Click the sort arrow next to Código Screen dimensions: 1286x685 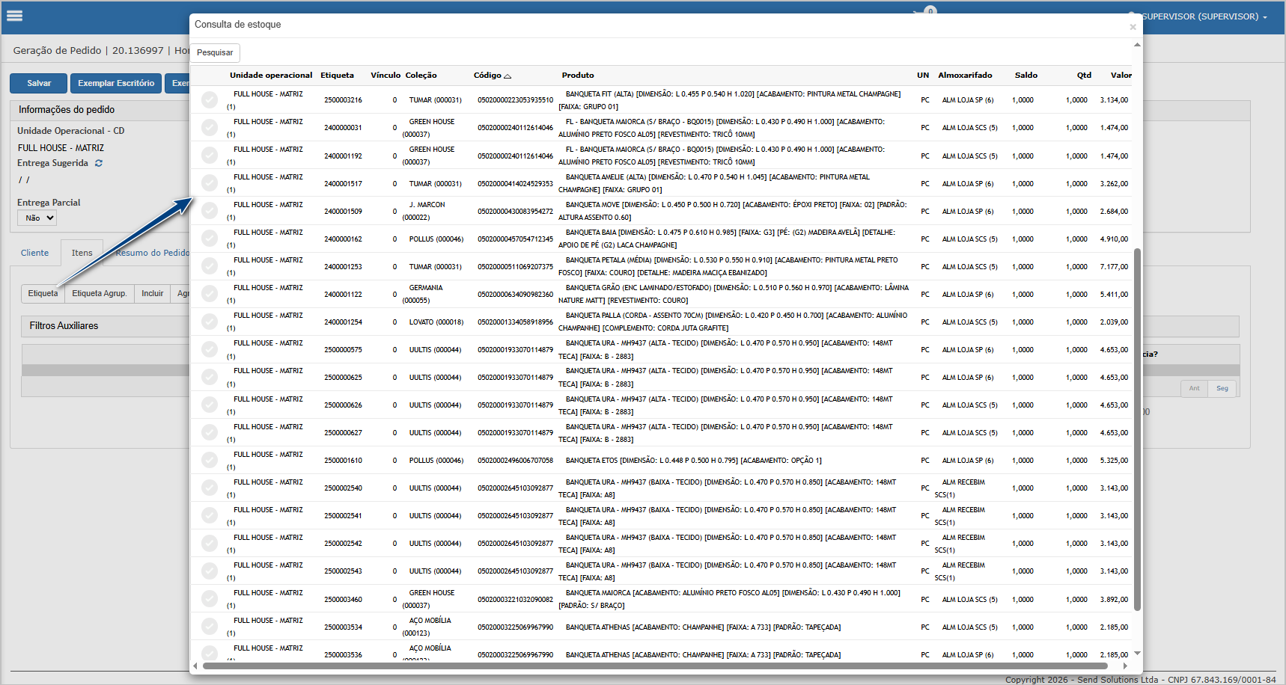pyautogui.click(x=508, y=76)
